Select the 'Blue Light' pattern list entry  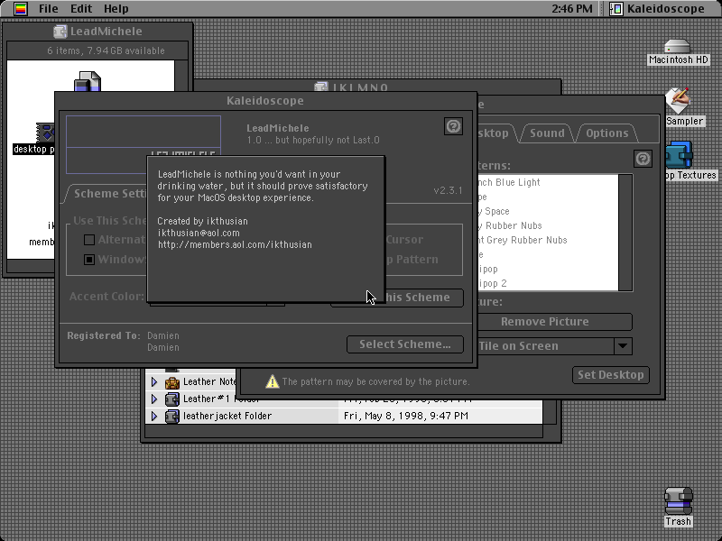click(x=509, y=183)
